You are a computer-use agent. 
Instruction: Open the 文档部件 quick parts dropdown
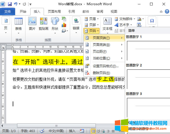click(125, 19)
